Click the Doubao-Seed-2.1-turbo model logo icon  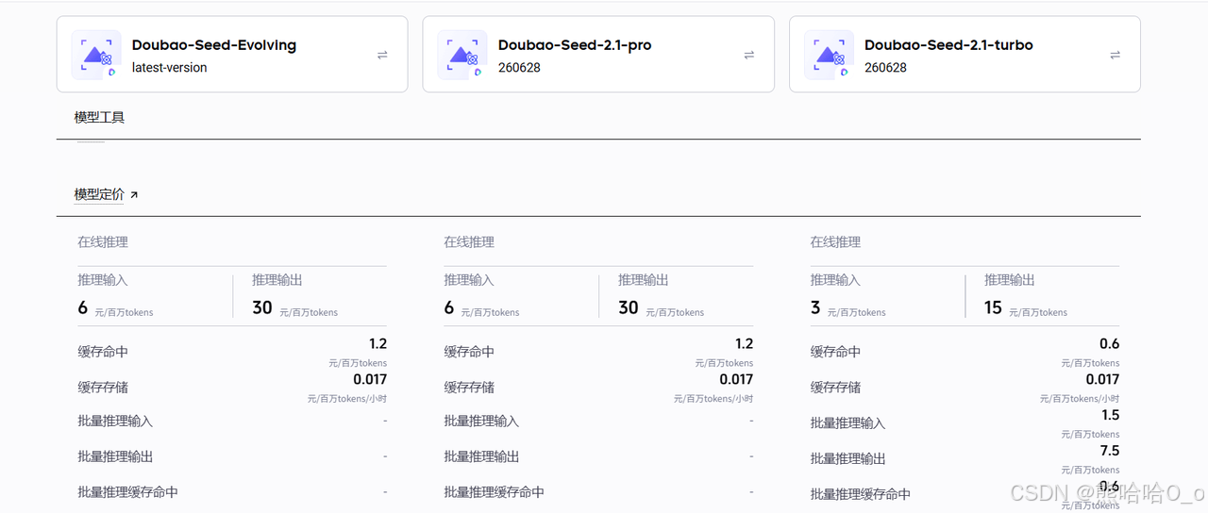[830, 55]
